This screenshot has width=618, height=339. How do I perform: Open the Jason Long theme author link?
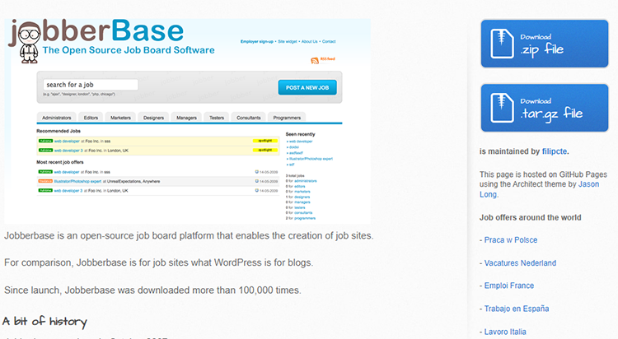(x=539, y=189)
